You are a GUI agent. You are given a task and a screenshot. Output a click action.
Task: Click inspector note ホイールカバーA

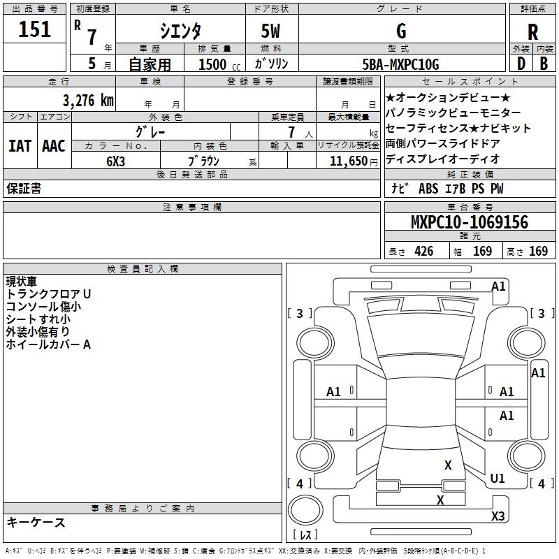click(x=48, y=344)
